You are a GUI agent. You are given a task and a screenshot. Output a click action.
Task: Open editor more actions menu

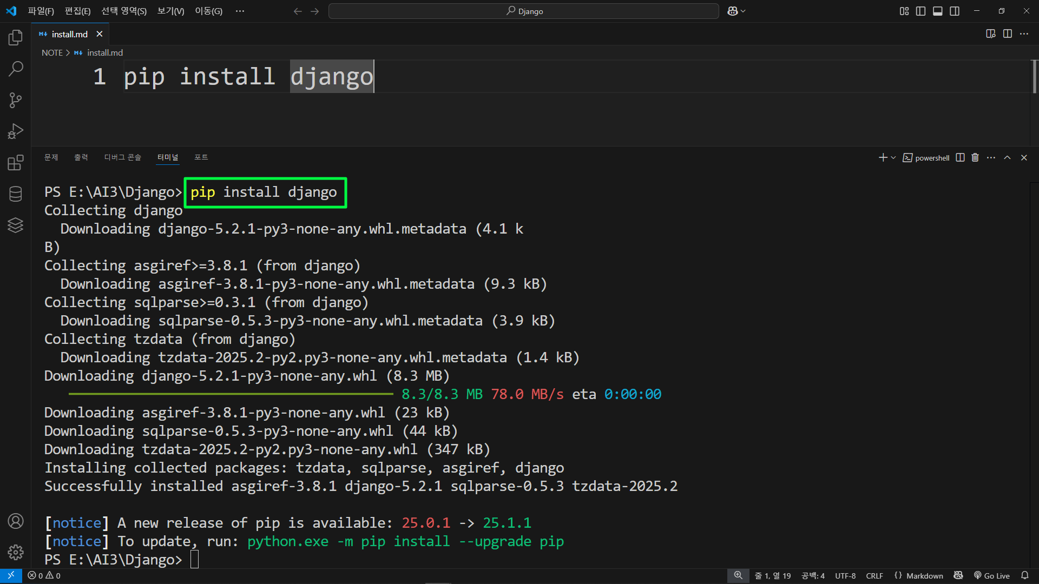(1024, 34)
